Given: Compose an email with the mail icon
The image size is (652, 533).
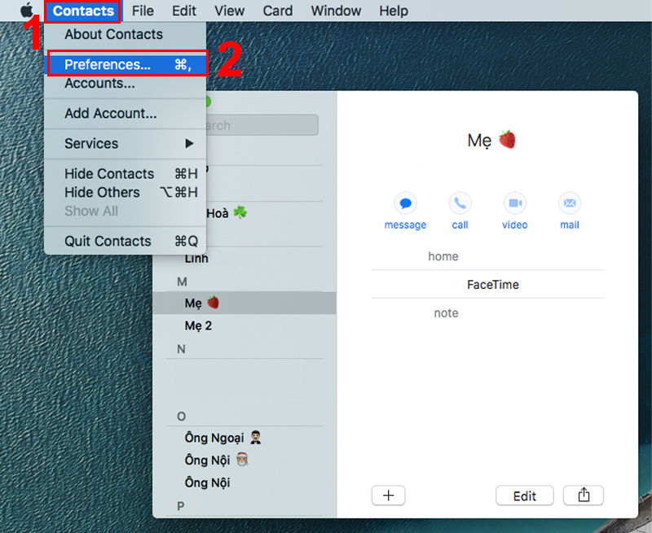Looking at the screenshot, I should point(569,203).
